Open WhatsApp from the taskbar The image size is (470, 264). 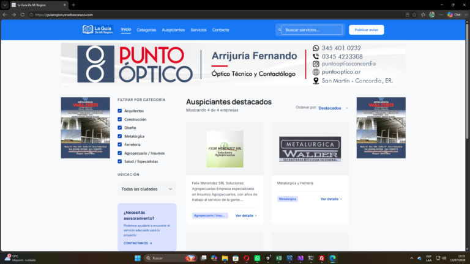[257, 258]
